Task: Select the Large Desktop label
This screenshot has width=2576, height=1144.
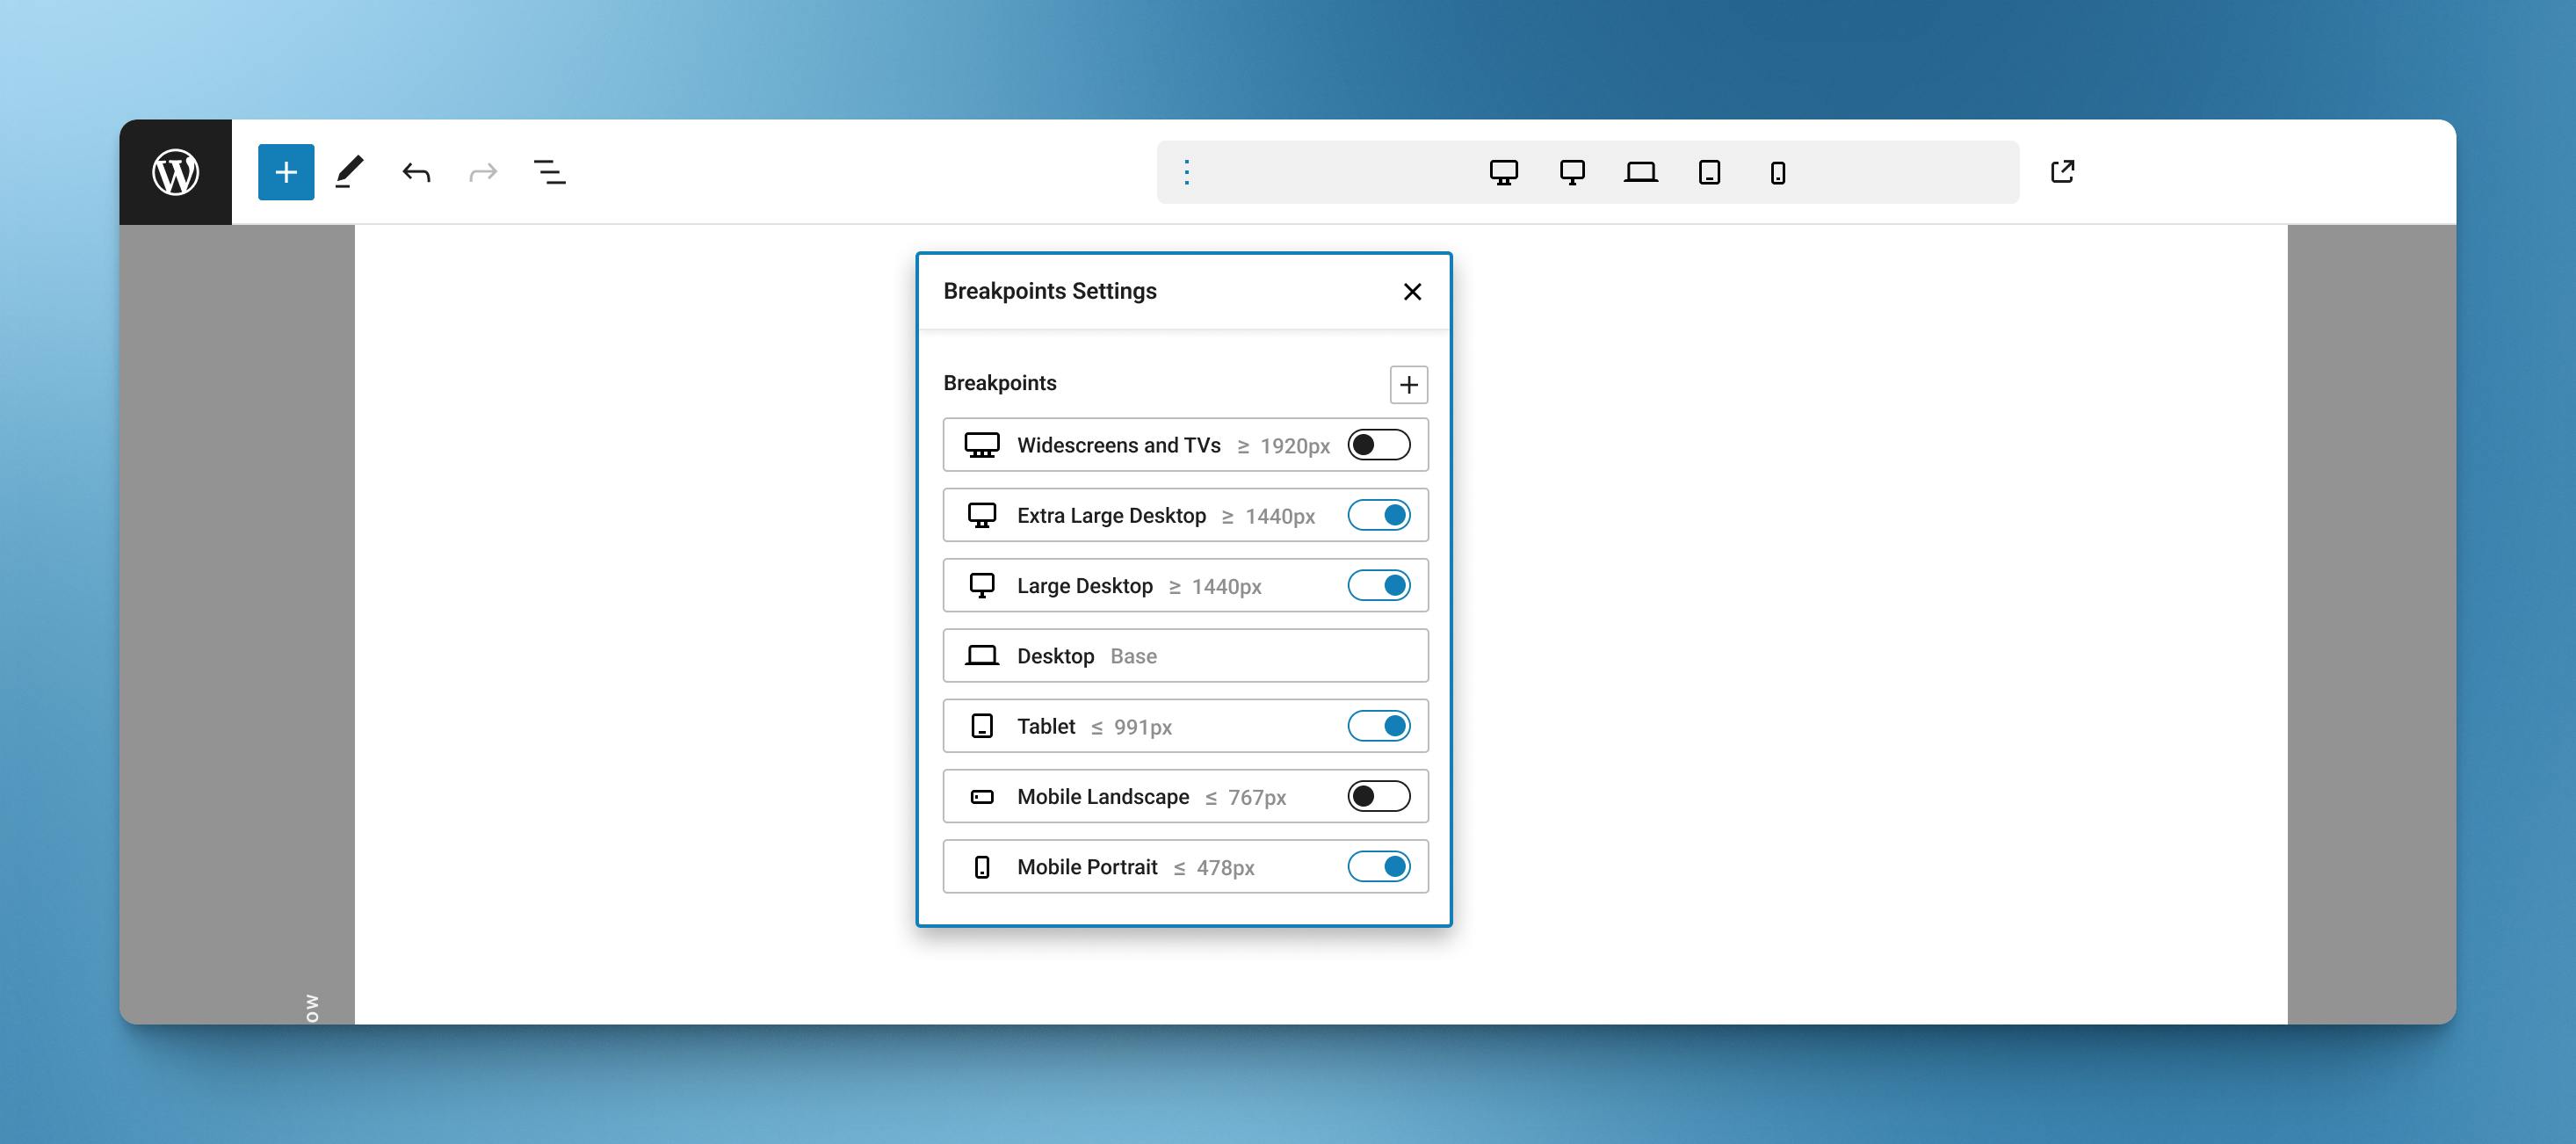Action: 1084,586
